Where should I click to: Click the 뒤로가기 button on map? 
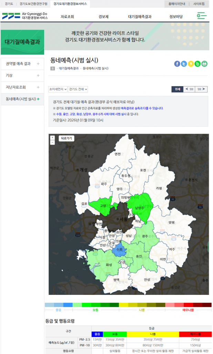[66, 138]
